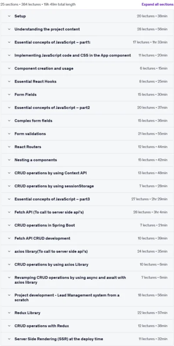Open CRUD operations in Spring Boot section
174x346 pixels.
click(x=87, y=225)
